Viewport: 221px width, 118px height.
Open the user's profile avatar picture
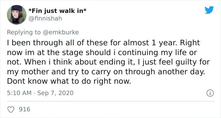(17, 15)
